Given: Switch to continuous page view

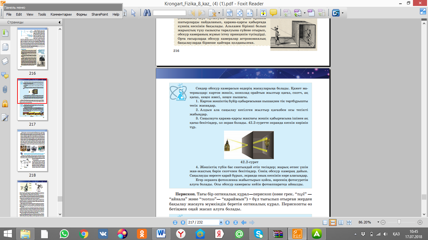Looking at the screenshot, I should point(333,222).
